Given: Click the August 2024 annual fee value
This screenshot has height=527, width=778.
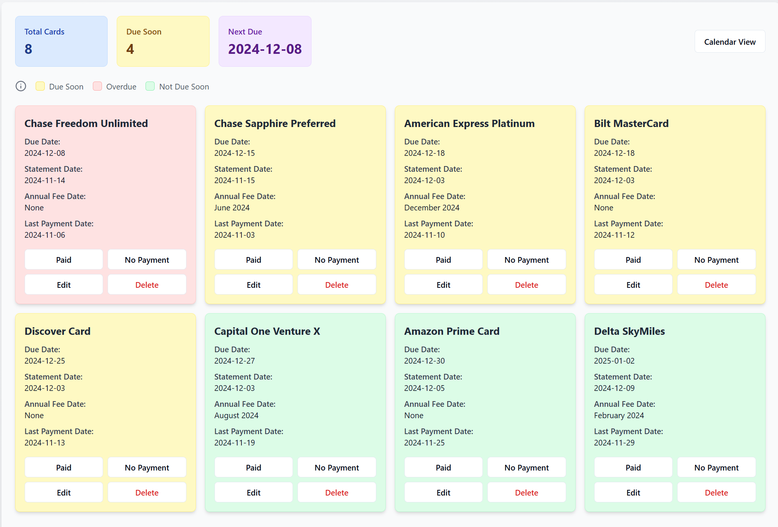Looking at the screenshot, I should coord(236,416).
